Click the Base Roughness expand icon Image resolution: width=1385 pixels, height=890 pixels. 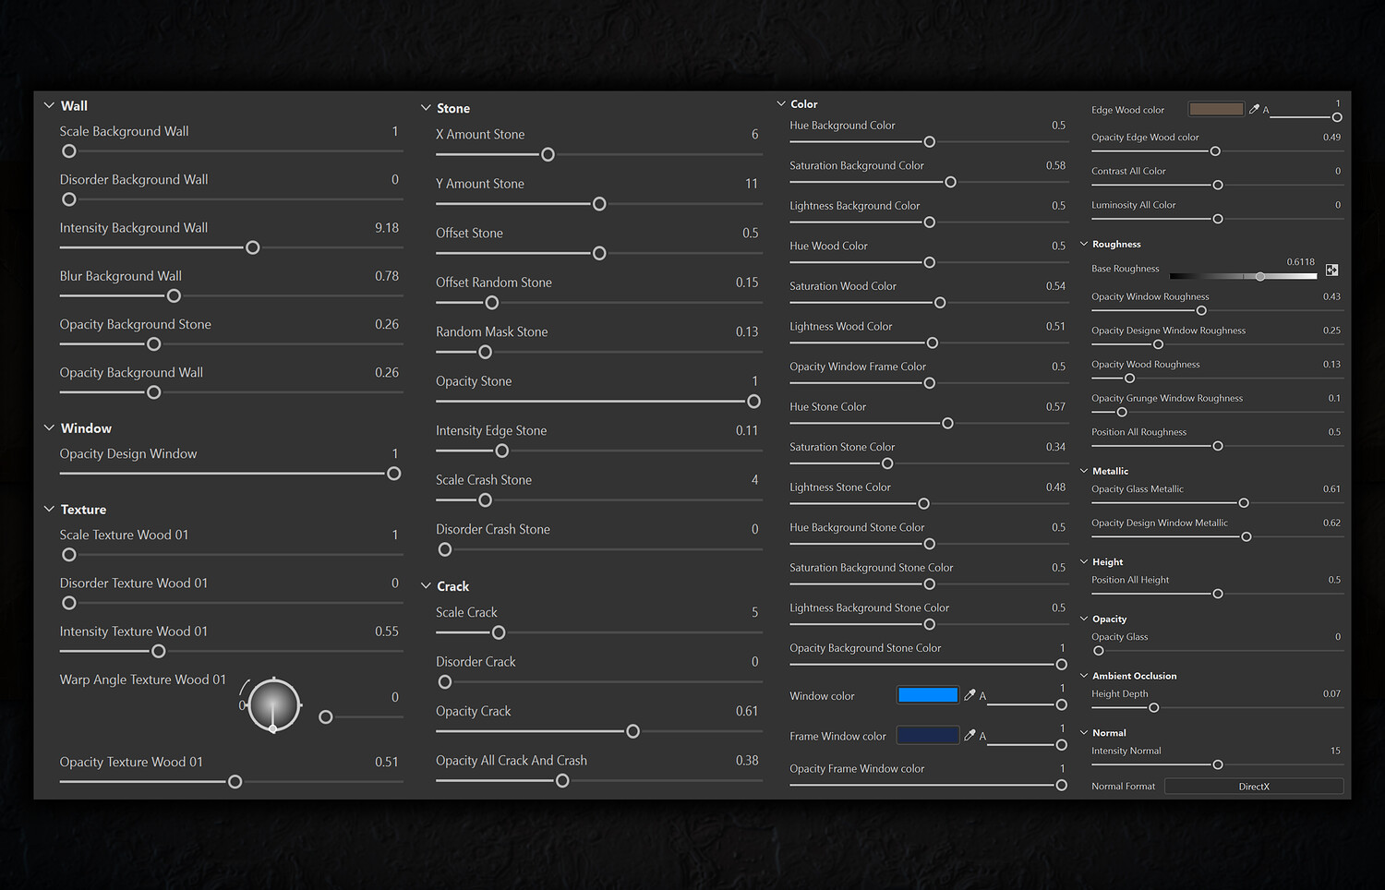[x=1331, y=270]
